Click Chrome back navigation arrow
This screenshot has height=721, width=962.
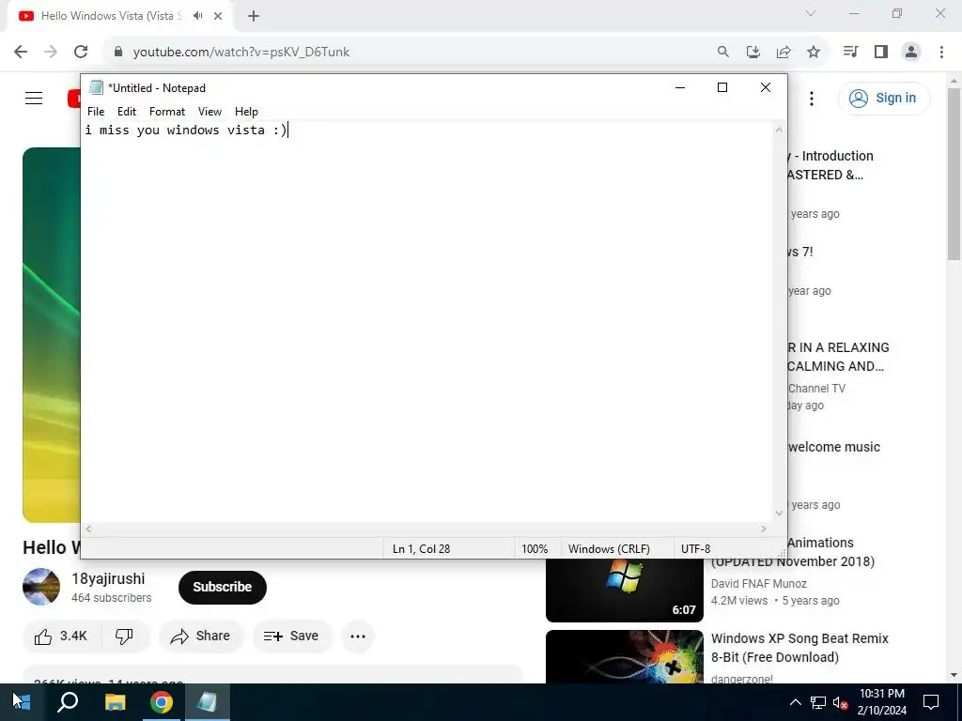tap(21, 53)
